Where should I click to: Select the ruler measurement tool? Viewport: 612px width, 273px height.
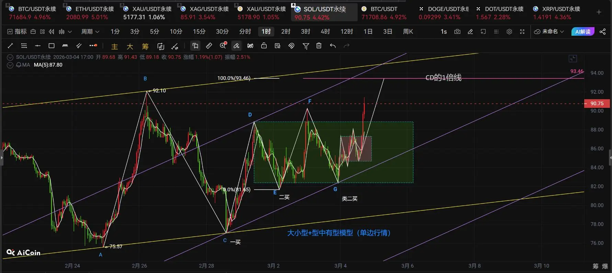tap(209, 46)
